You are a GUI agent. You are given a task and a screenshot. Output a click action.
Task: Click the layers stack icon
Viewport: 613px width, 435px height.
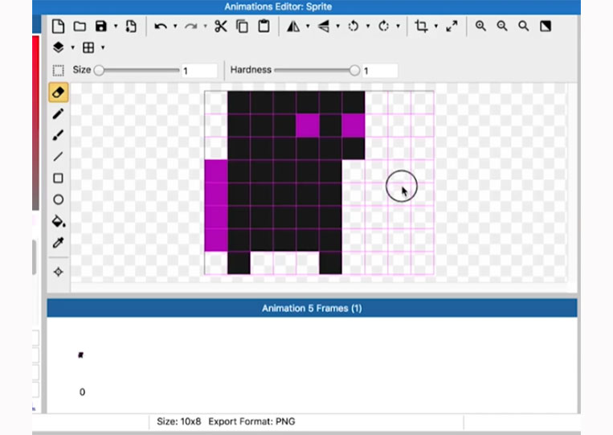[x=59, y=47]
